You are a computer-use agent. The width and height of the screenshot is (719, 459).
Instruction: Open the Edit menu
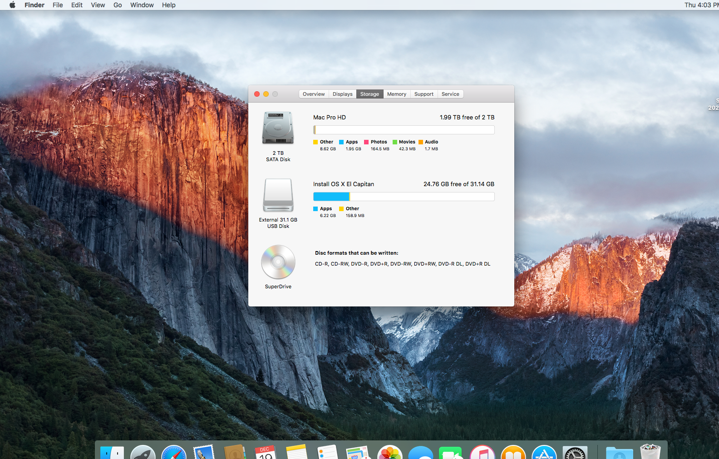pyautogui.click(x=77, y=5)
